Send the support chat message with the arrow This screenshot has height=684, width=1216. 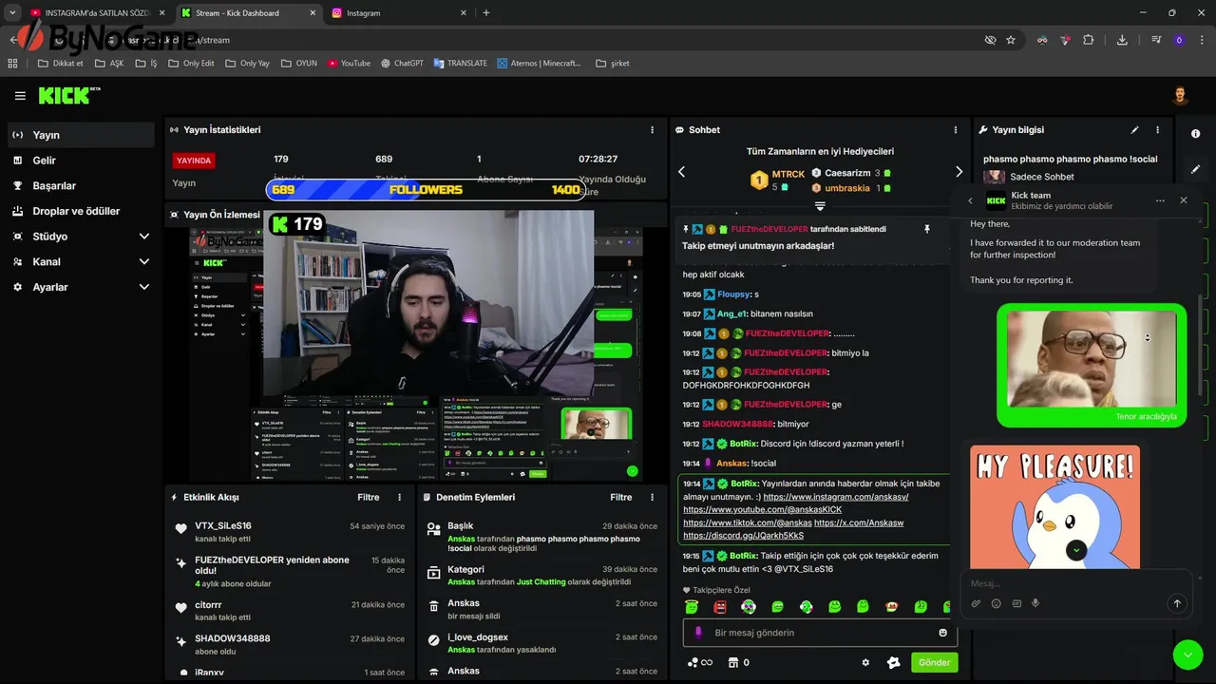1177,603
